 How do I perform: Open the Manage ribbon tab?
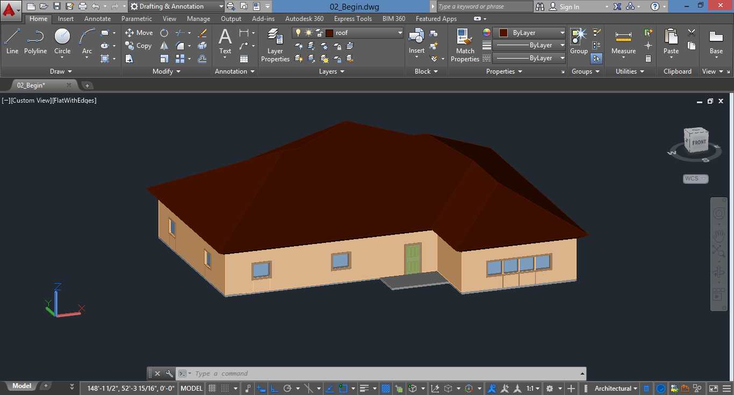click(198, 19)
